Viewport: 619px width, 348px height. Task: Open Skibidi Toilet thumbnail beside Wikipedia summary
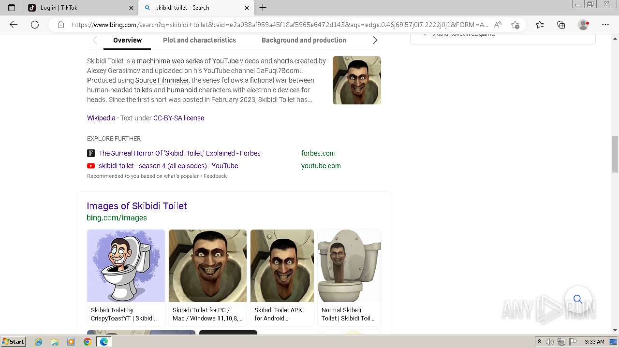[x=357, y=80]
